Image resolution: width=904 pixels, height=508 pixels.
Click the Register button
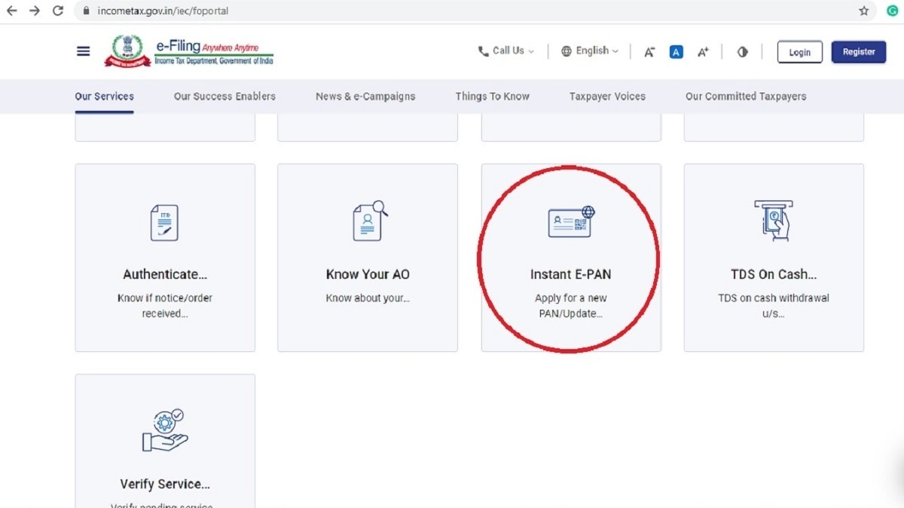(858, 52)
